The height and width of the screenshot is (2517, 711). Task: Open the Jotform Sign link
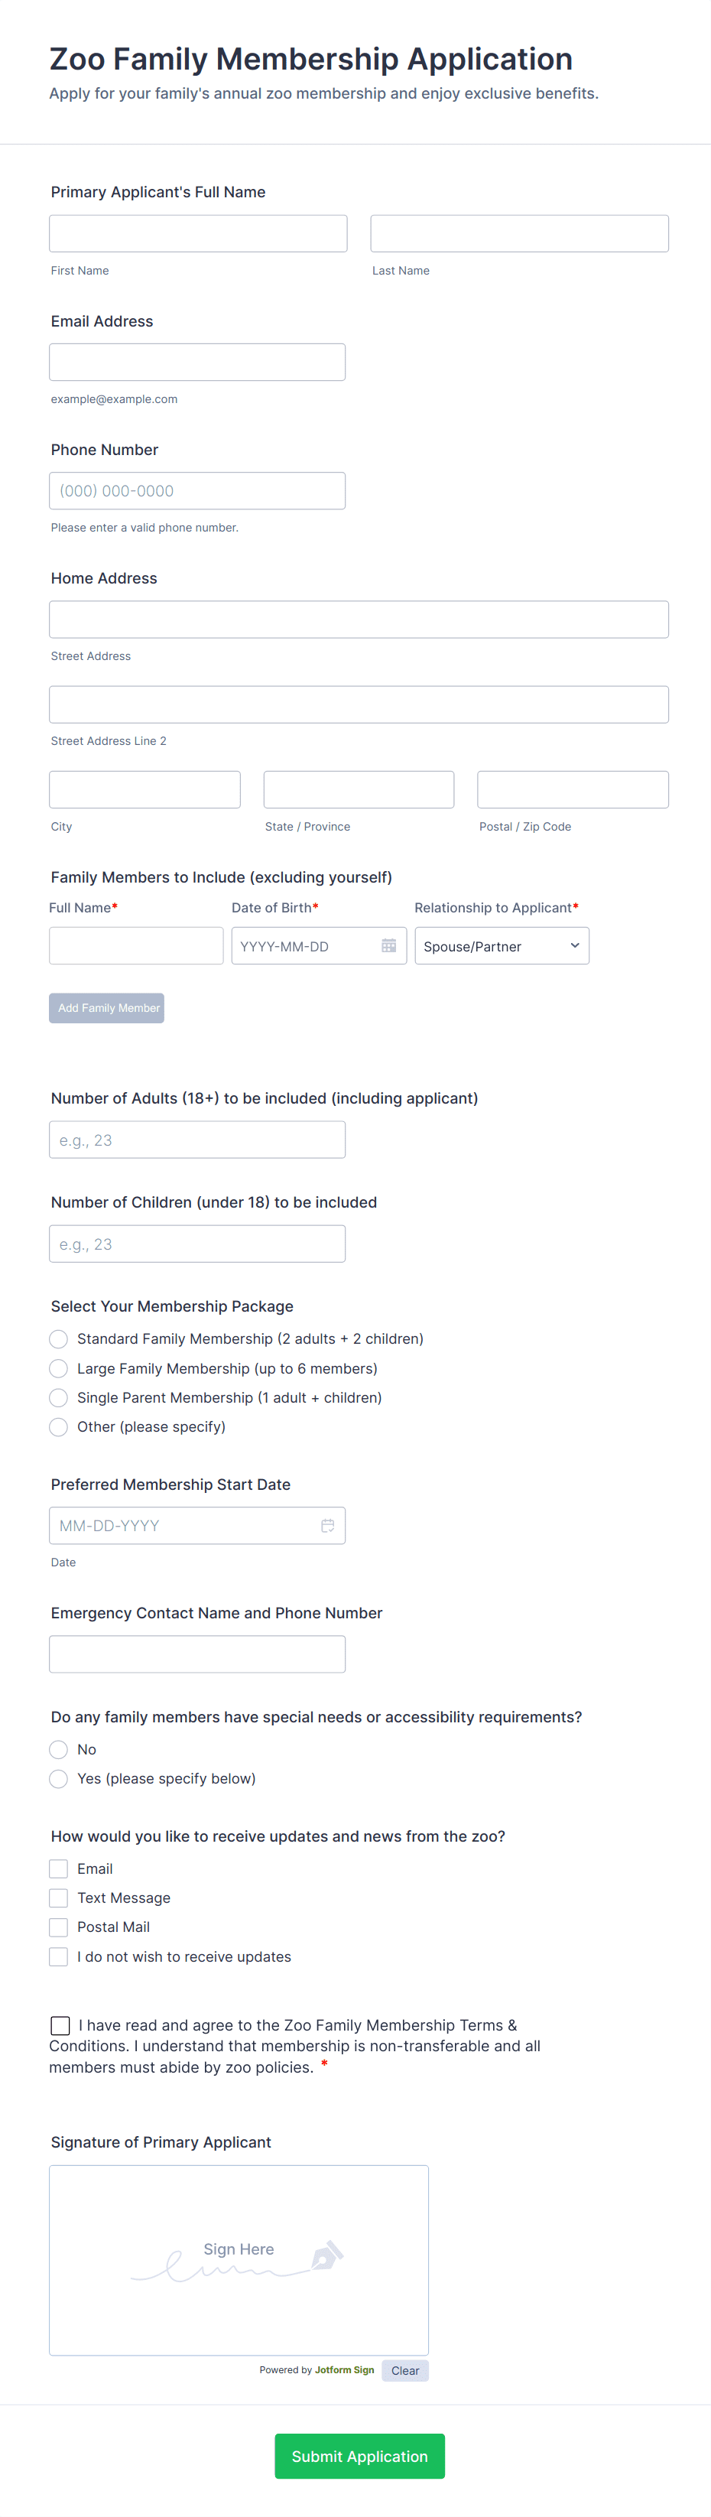[344, 2369]
